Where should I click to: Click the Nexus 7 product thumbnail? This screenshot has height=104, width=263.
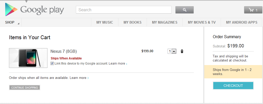28,58
